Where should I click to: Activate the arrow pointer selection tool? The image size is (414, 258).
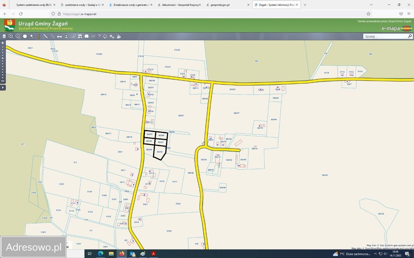pyautogui.click(x=32, y=36)
